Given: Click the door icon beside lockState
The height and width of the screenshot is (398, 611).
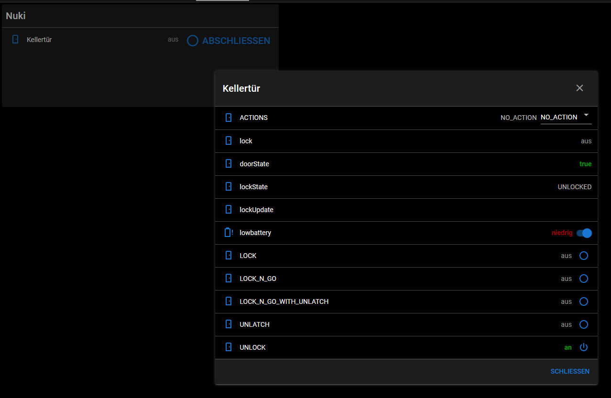Looking at the screenshot, I should (x=229, y=186).
